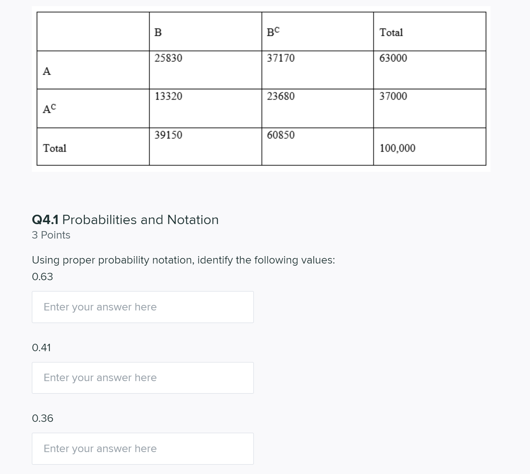The width and height of the screenshot is (530, 474).
Task: Click the table cell containing 37000
Action: pyautogui.click(x=392, y=96)
